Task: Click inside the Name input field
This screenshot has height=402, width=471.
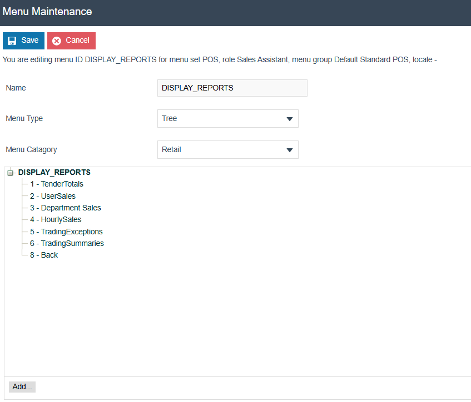Action: tap(232, 88)
